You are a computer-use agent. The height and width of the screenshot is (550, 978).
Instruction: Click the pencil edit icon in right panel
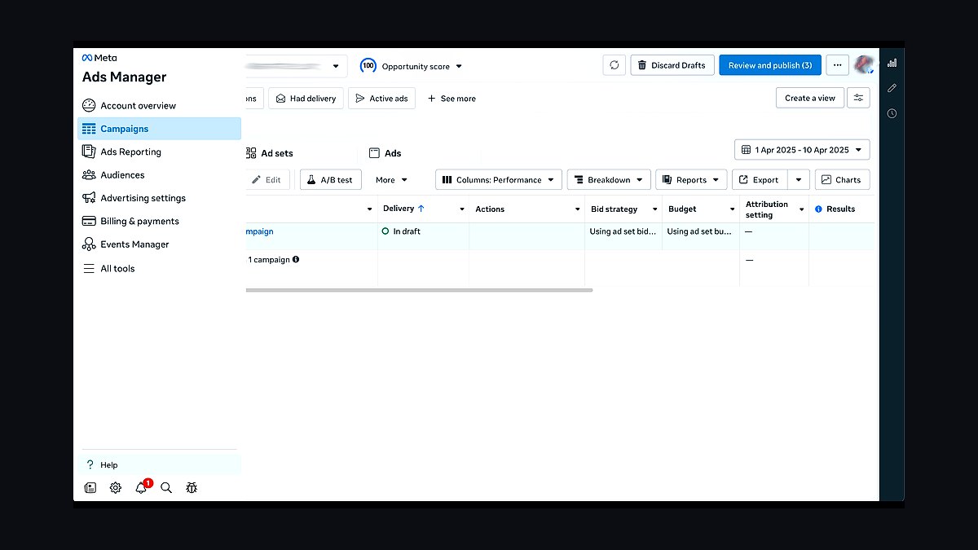click(x=892, y=88)
